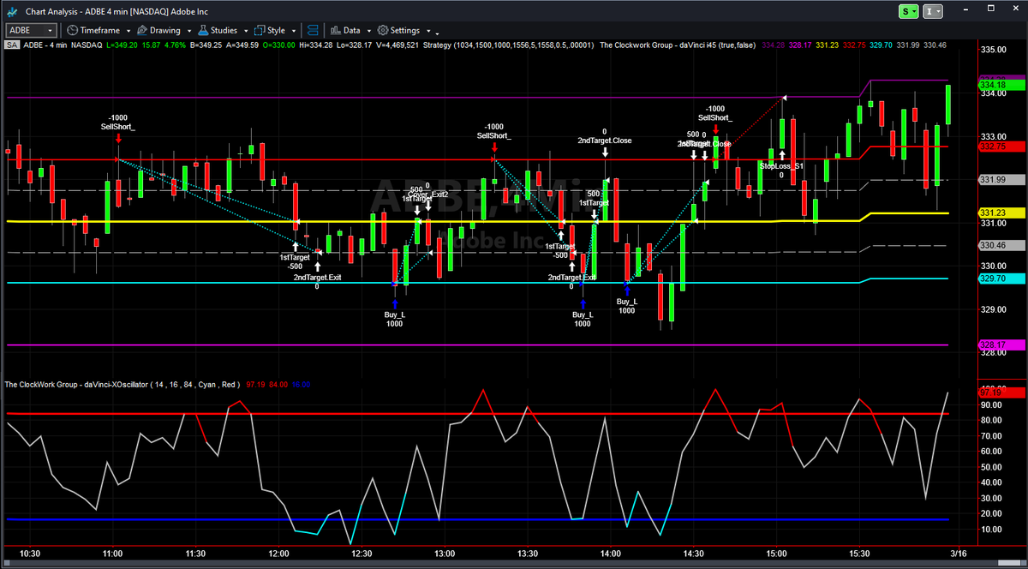Click the 4.76% change value
This screenshot has height=569, width=1028.
pyautogui.click(x=175, y=45)
